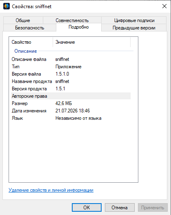
Task: Click the size value 42,6 МБ
Action: [64, 103]
